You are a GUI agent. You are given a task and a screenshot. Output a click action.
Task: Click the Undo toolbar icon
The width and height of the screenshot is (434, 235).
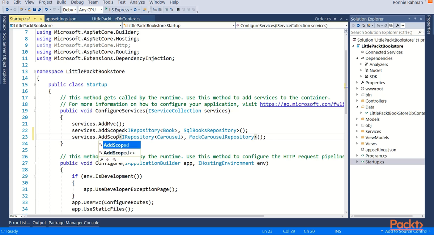tap(46, 9)
